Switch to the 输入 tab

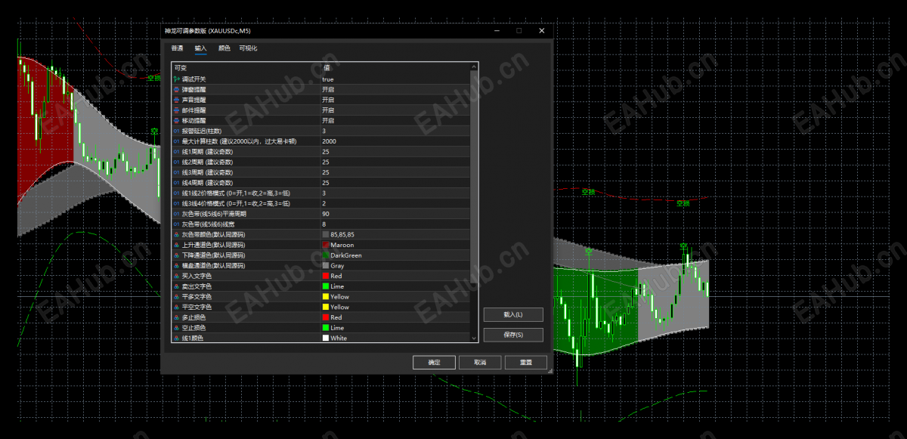(200, 48)
